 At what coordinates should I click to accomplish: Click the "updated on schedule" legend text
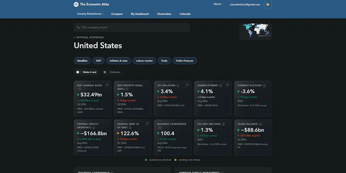(x=160, y=160)
